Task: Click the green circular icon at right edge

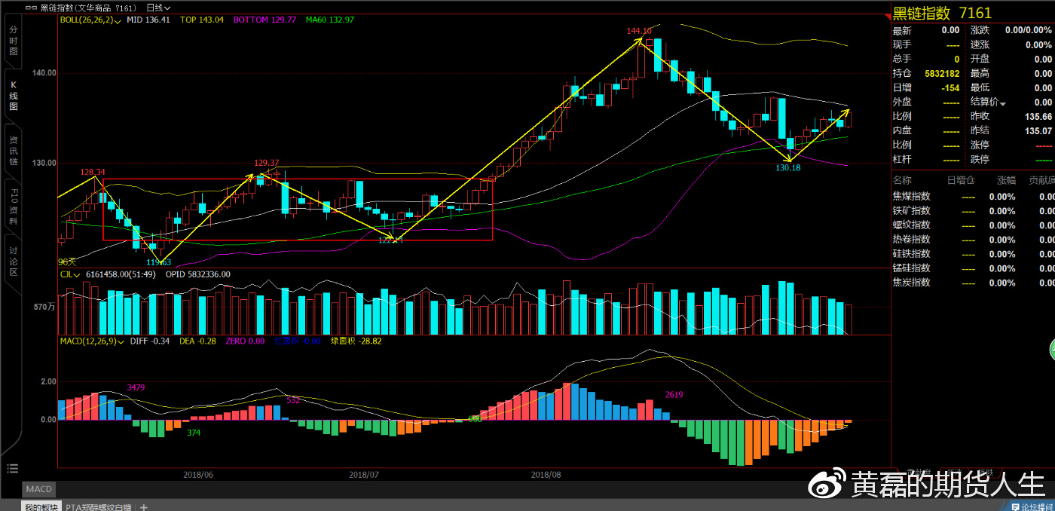Action: point(1050,350)
